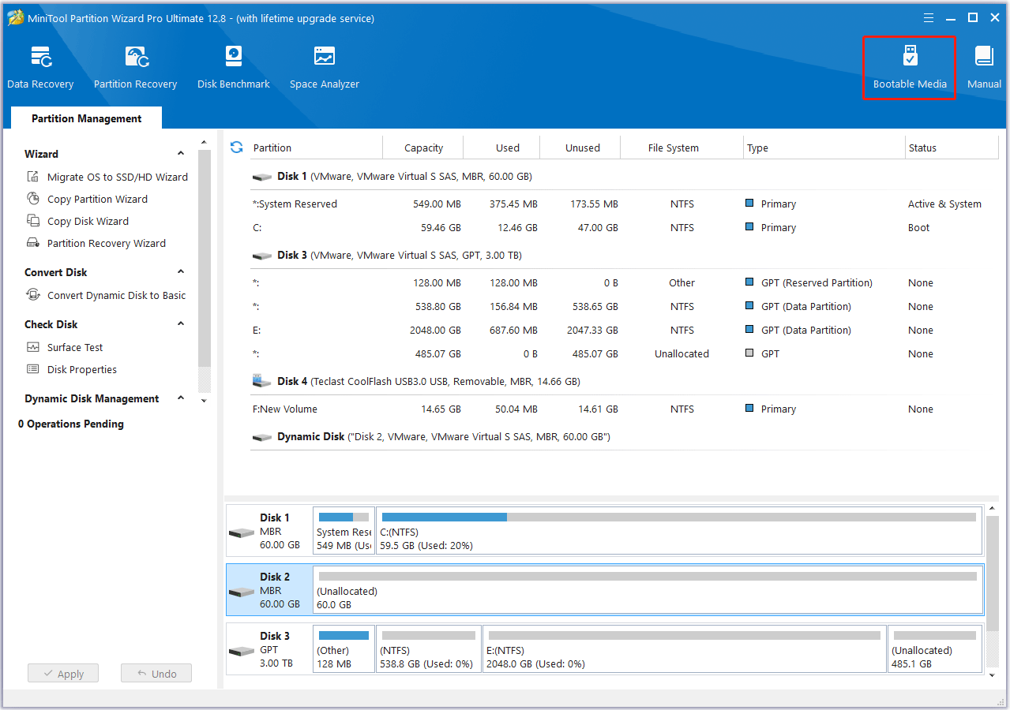Run the Surface Test
Screen dimensions: 1010x710
pos(75,347)
